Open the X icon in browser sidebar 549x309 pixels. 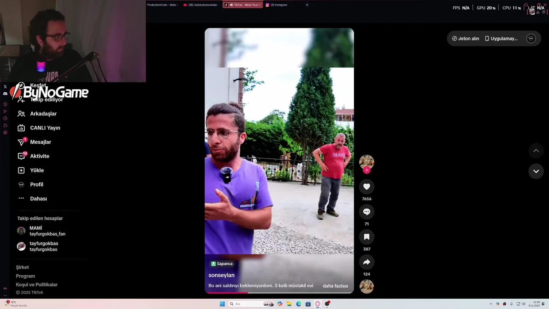pyautogui.click(x=5, y=86)
